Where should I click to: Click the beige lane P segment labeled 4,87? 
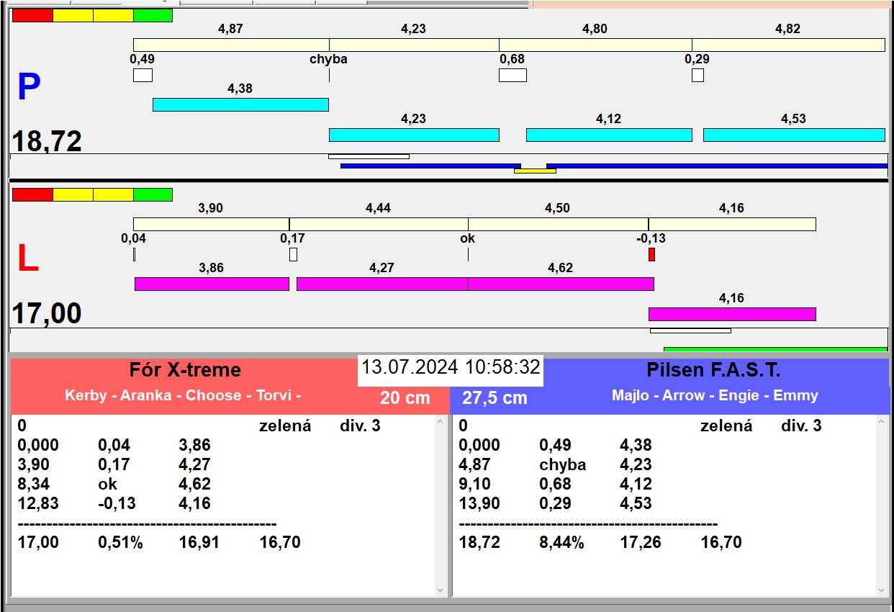pyautogui.click(x=231, y=45)
